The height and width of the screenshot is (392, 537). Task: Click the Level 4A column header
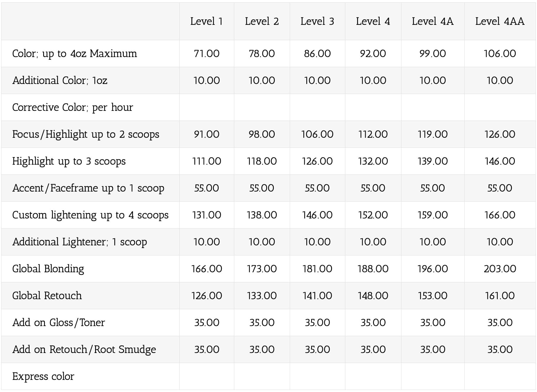click(432, 21)
